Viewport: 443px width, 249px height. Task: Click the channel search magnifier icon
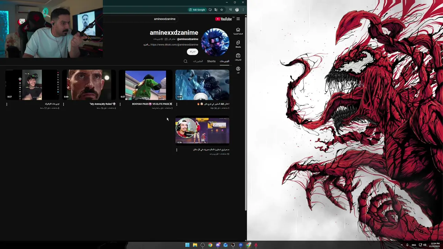(x=186, y=61)
